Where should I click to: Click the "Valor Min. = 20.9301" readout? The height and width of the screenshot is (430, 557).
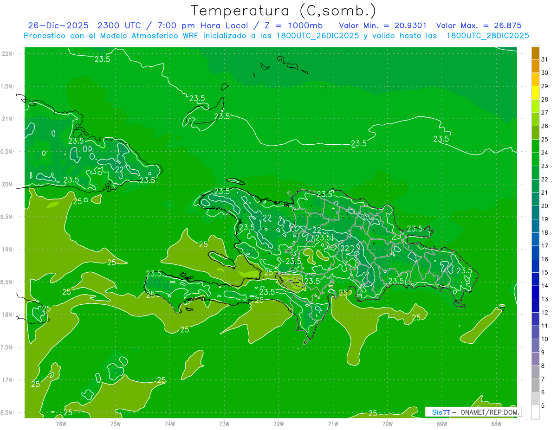(383, 26)
